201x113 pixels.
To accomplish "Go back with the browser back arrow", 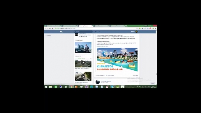I will pyautogui.click(x=45, y=28).
